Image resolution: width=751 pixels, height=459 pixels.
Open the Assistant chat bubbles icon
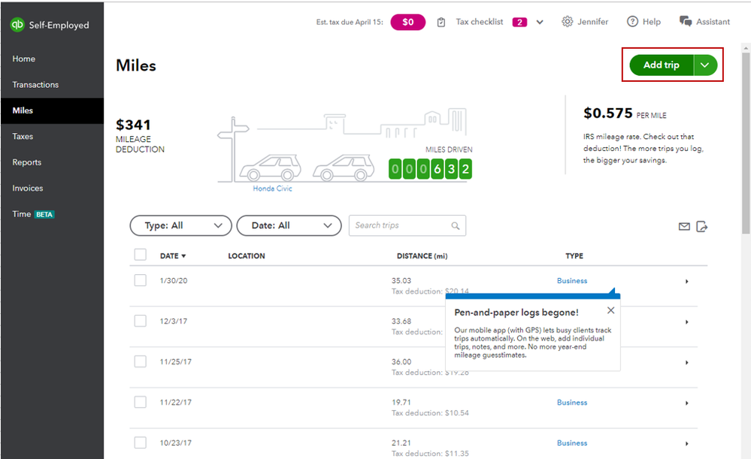pyautogui.click(x=686, y=22)
